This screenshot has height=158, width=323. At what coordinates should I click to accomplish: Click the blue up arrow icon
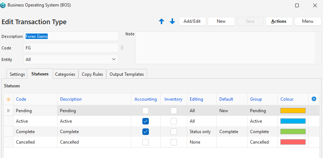(161, 22)
